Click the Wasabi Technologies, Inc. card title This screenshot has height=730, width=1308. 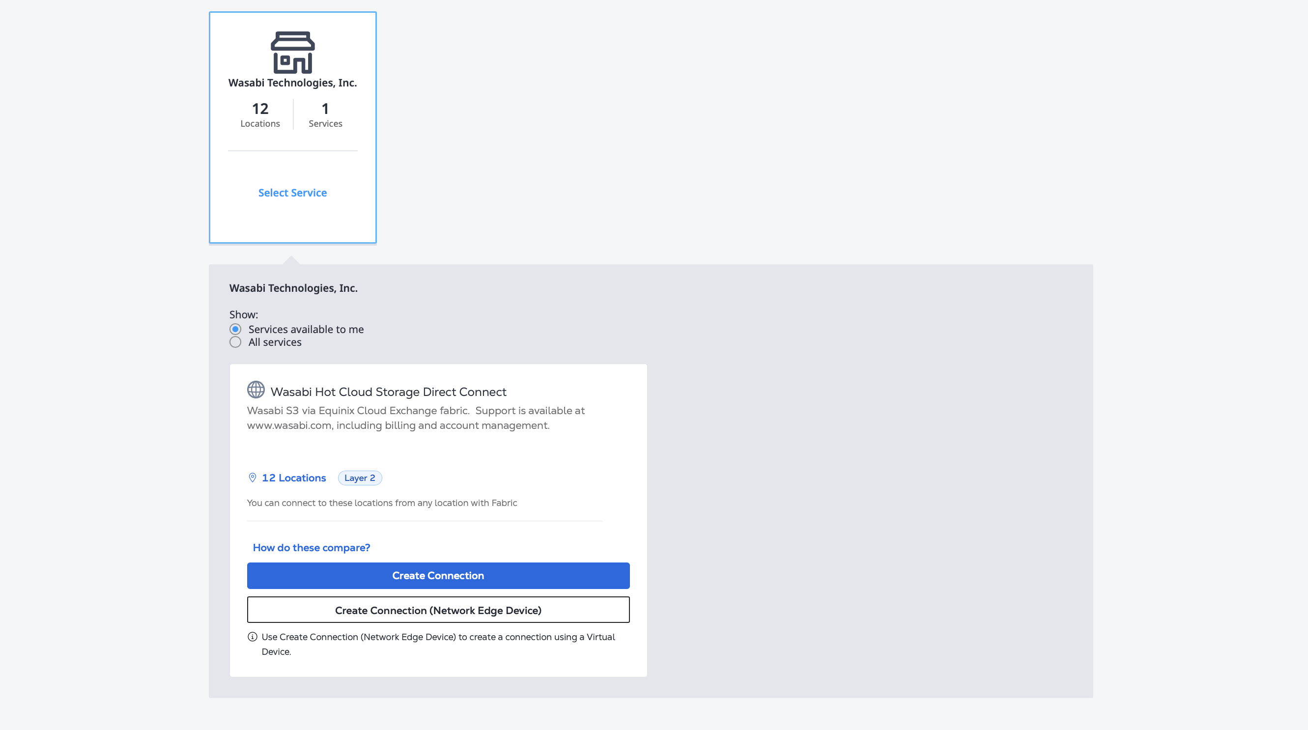[292, 83]
